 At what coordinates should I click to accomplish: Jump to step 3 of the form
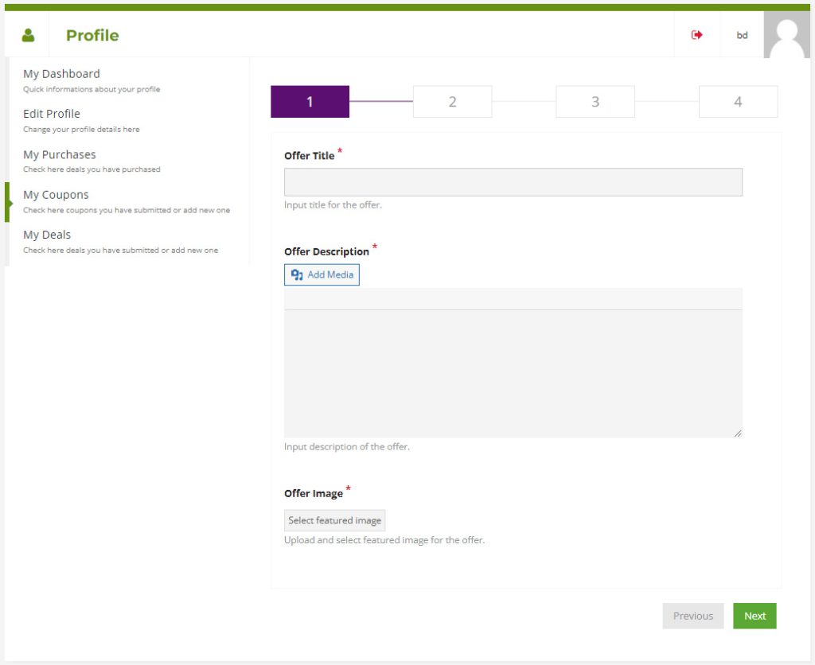click(x=595, y=102)
